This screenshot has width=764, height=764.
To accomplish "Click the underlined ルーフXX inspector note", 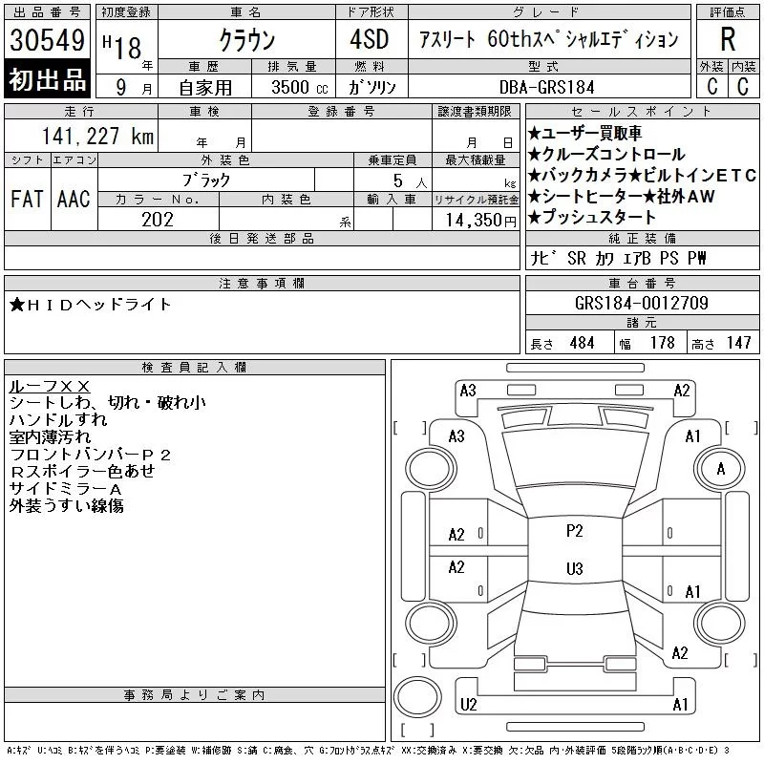I will click(x=49, y=386).
